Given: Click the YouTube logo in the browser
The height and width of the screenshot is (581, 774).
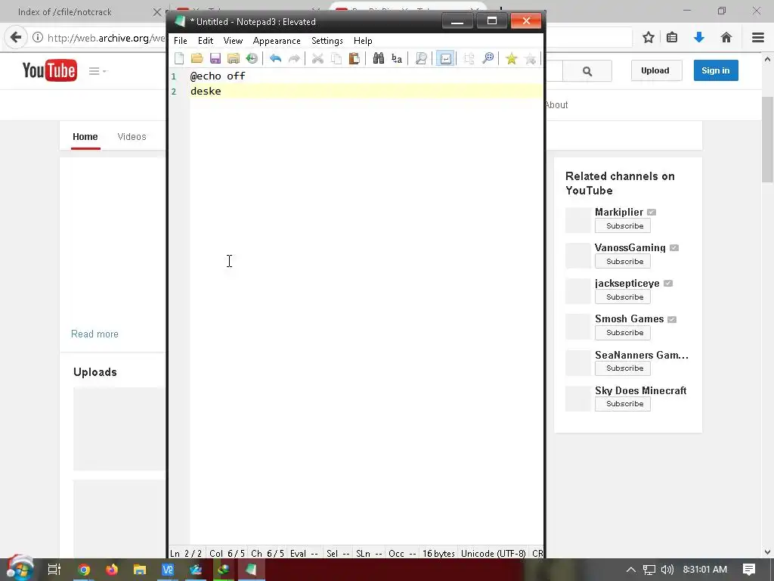Looking at the screenshot, I should (x=49, y=70).
